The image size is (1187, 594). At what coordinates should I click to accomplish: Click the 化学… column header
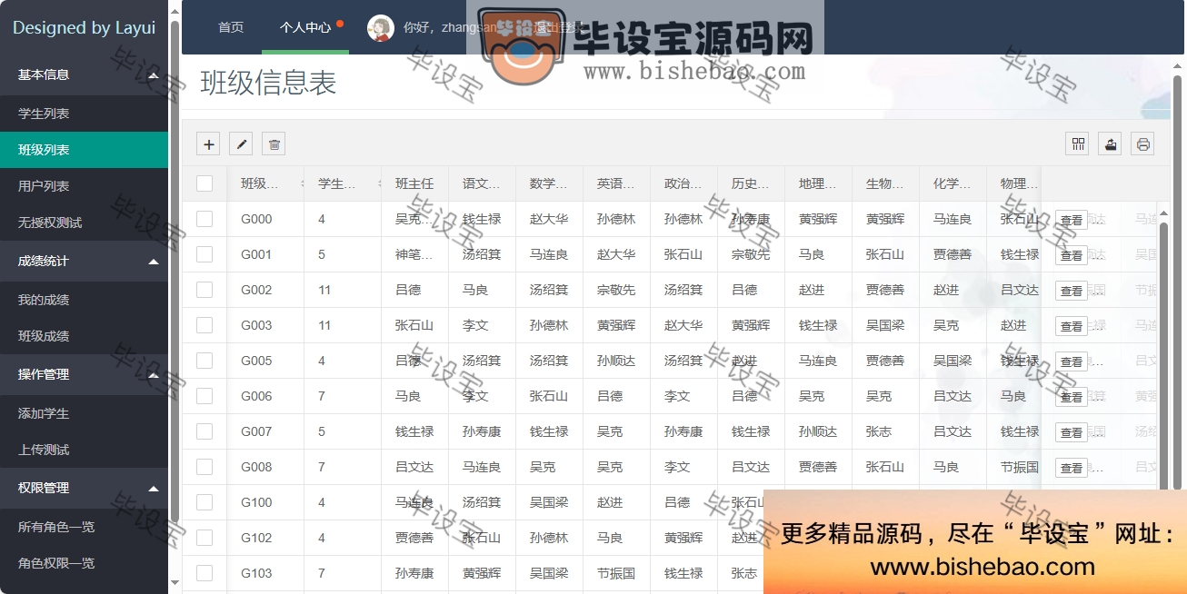[953, 183]
